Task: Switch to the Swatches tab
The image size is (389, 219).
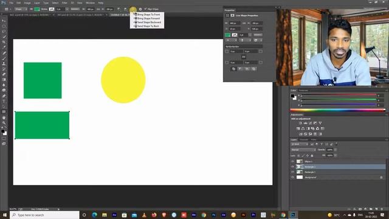Action: point(303,91)
